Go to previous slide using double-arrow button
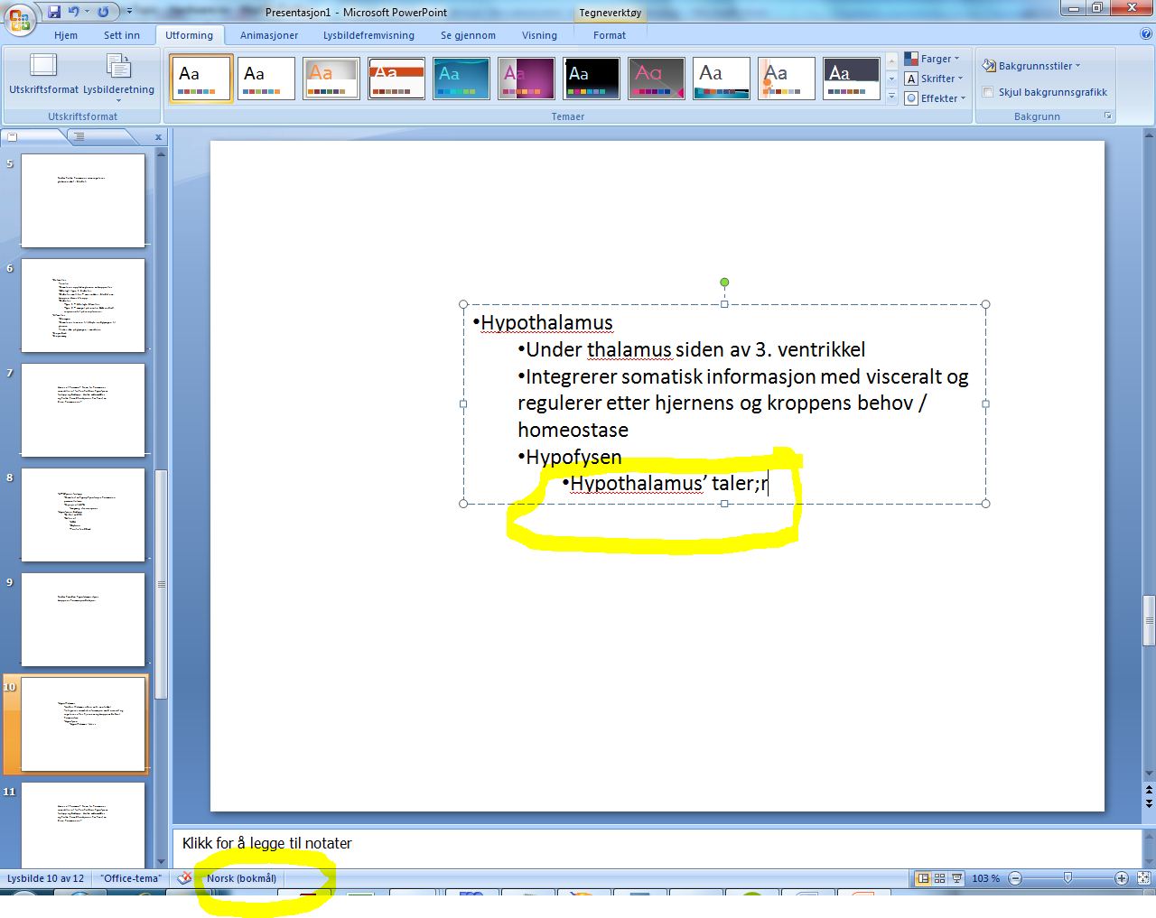Image resolution: width=1156 pixels, height=918 pixels. point(1149,791)
